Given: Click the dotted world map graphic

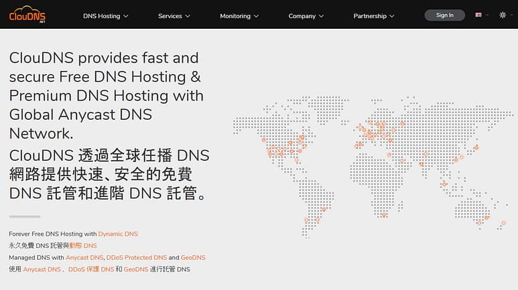Looking at the screenshot, I should 373,167.
